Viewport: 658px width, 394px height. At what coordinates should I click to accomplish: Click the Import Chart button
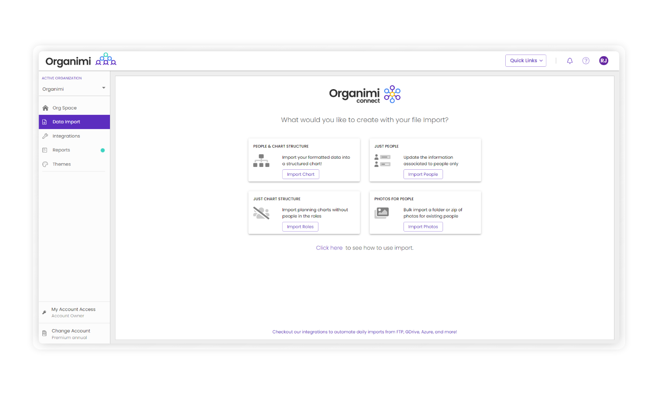coord(300,174)
